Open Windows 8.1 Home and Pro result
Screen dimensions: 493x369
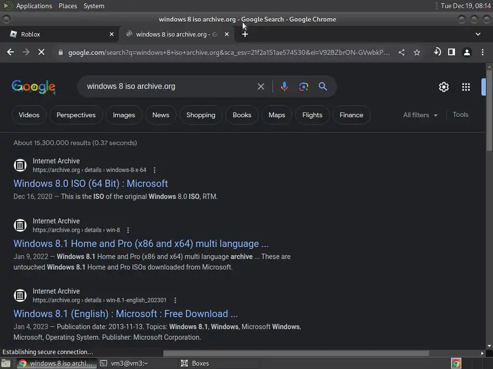click(x=141, y=244)
